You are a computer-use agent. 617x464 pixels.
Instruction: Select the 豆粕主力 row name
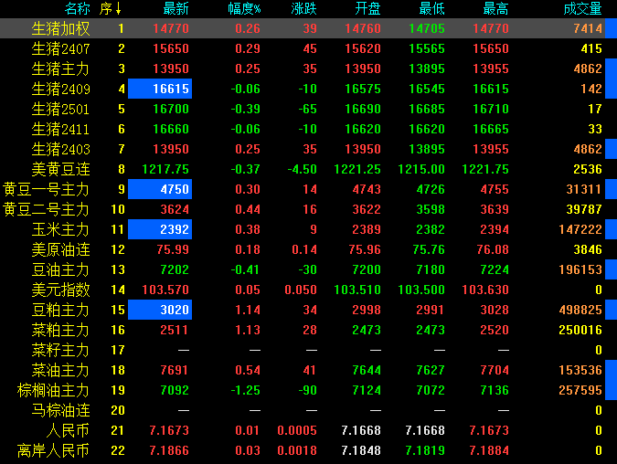pos(60,310)
